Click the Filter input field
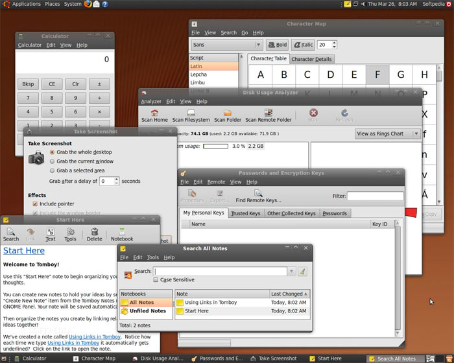This screenshot has width=454, height=363. pyautogui.click(x=375, y=196)
